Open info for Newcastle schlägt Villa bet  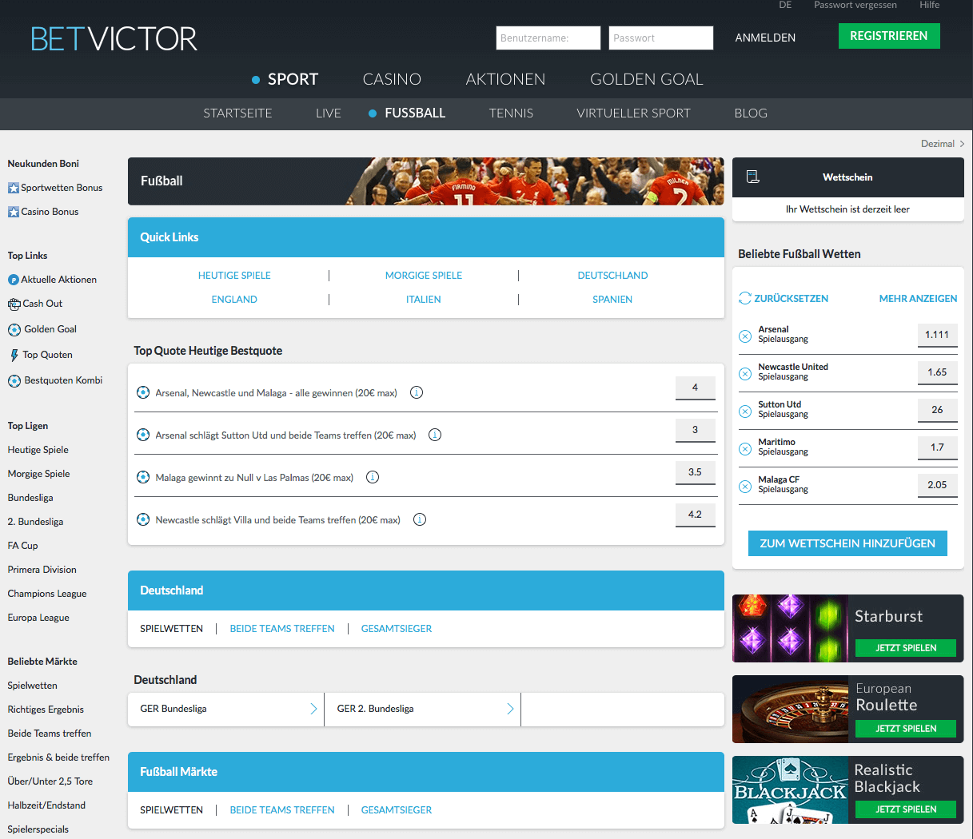point(420,519)
